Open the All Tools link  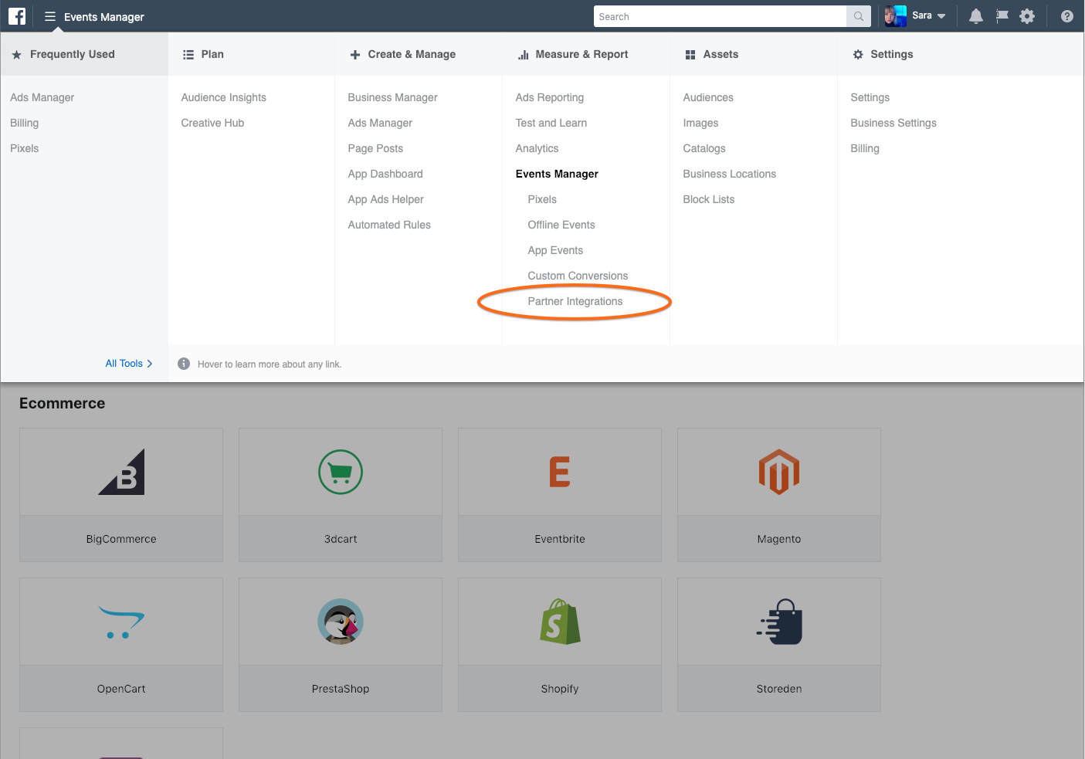(129, 364)
